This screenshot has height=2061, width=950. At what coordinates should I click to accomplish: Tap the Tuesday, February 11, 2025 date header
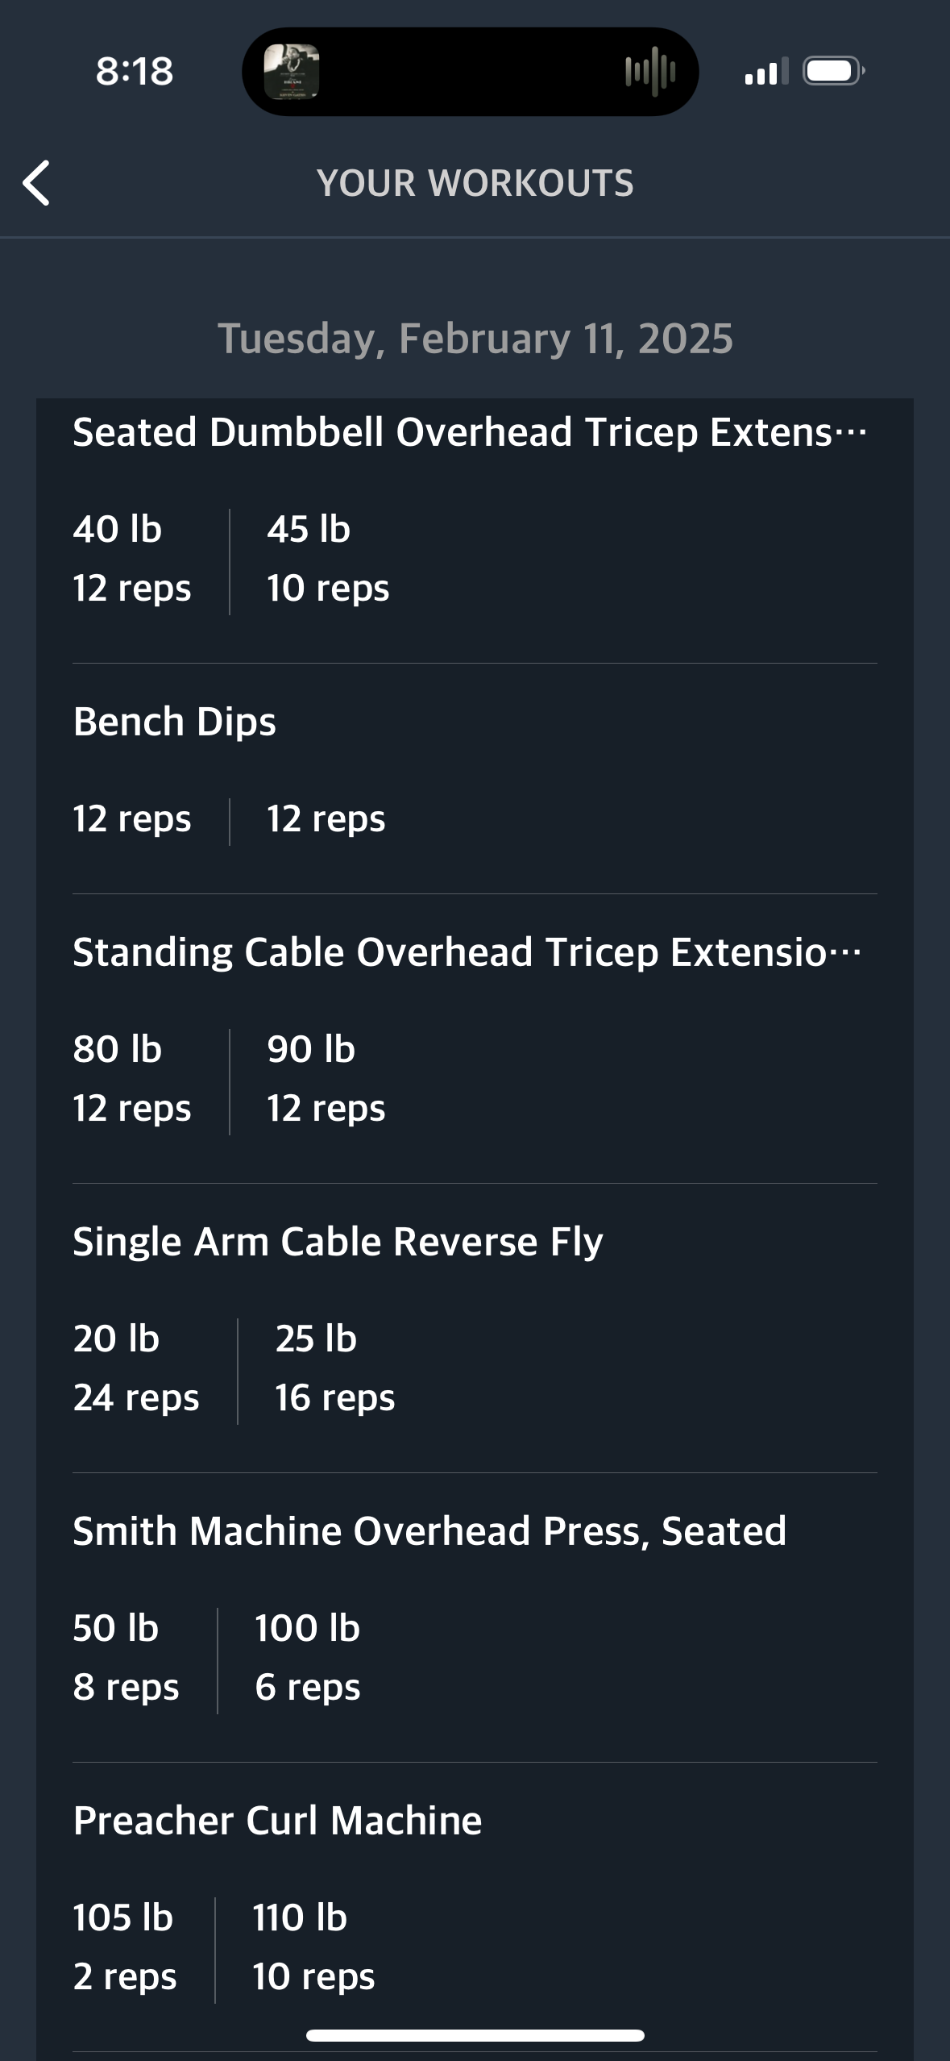475,339
